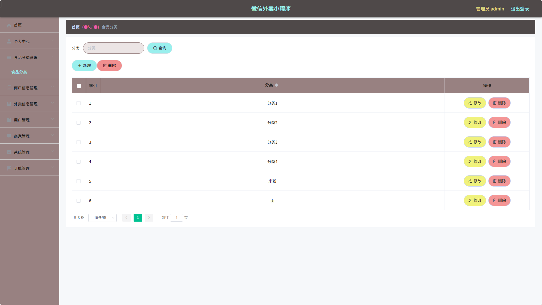The image size is (542, 305).
Task: Click 退出登录 logout link
Action: [520, 9]
